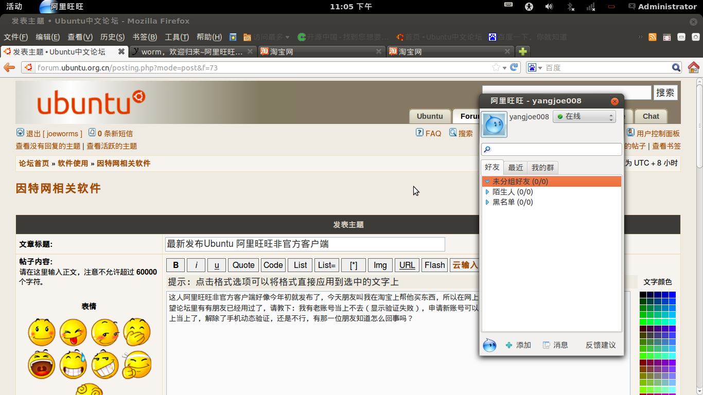703x395 pixels.
Task: Open the 在线 status dropdown
Action: (x=584, y=117)
